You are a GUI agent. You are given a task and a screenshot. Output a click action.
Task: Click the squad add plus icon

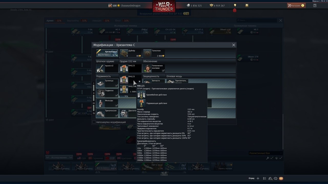click(x=258, y=178)
